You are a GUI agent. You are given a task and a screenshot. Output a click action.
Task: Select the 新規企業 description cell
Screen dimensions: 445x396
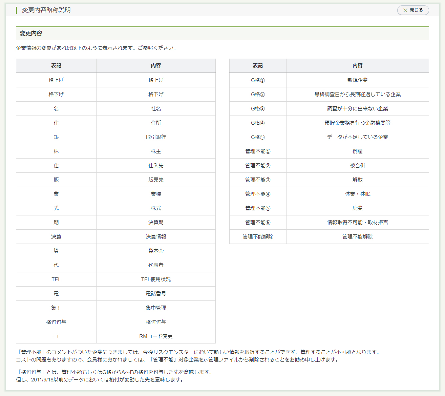click(x=357, y=80)
